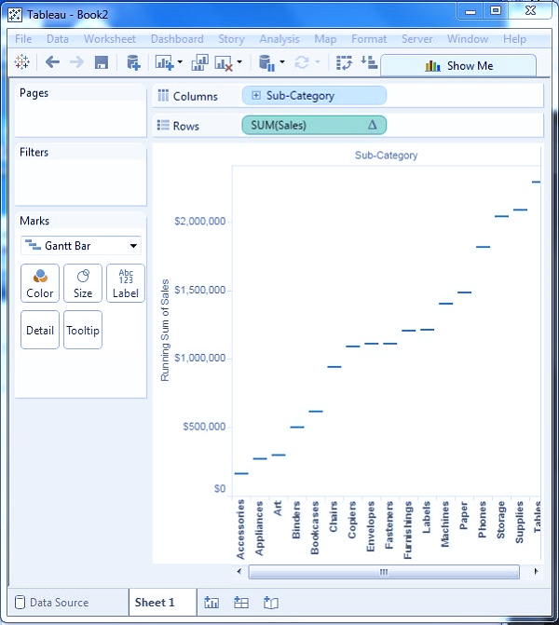Click the Tableau title bar app icon
This screenshot has width=559, height=625.
[x=15, y=15]
